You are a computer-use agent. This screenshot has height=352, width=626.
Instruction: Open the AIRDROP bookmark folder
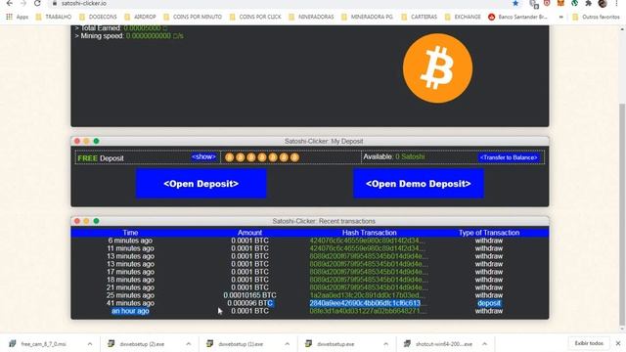click(x=140, y=17)
